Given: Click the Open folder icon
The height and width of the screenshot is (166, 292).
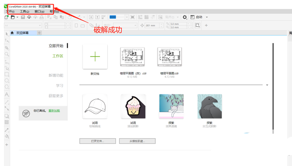Looking at the screenshot, I should point(13,17).
